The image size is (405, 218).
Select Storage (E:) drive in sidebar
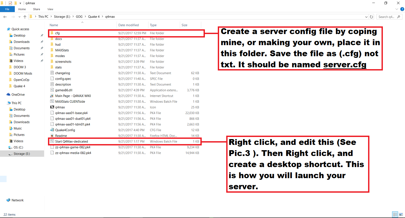[x=22, y=154]
